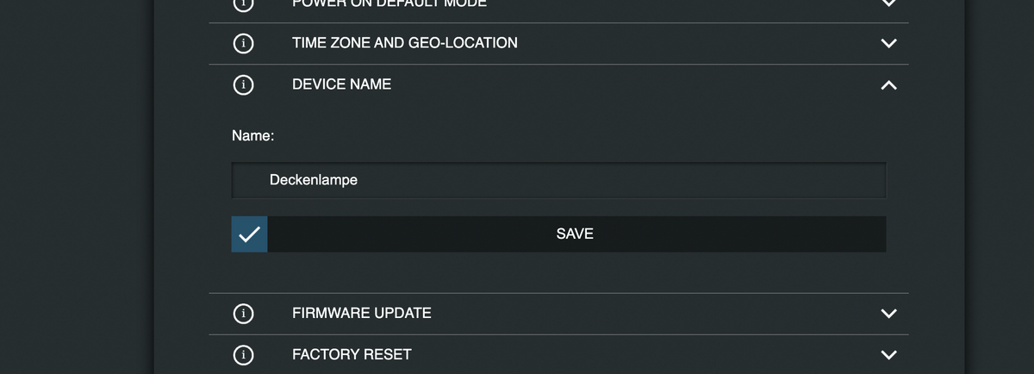This screenshot has width=1034, height=374.
Task: Click the blue checkmark icon beside Save
Action: pos(249,234)
